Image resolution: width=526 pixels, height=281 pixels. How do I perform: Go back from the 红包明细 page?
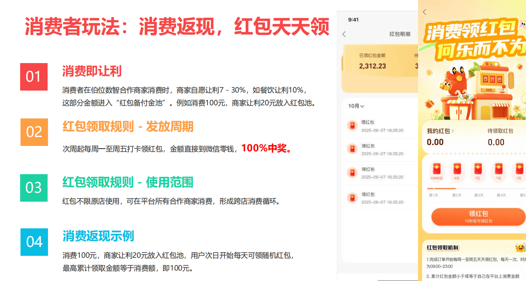(x=344, y=34)
